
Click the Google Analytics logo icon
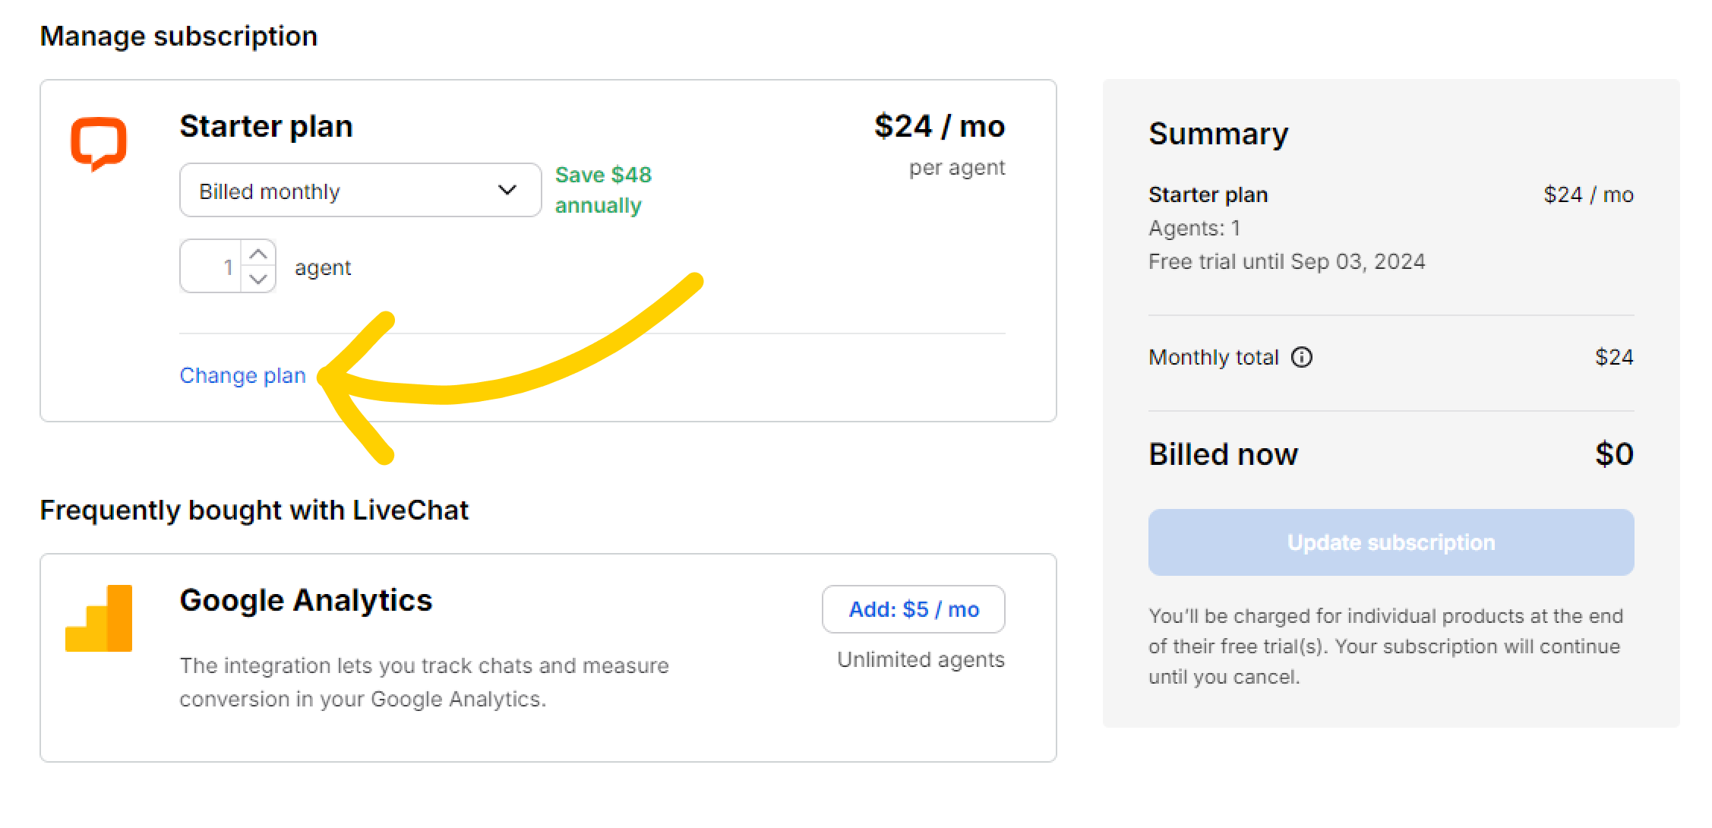click(99, 618)
